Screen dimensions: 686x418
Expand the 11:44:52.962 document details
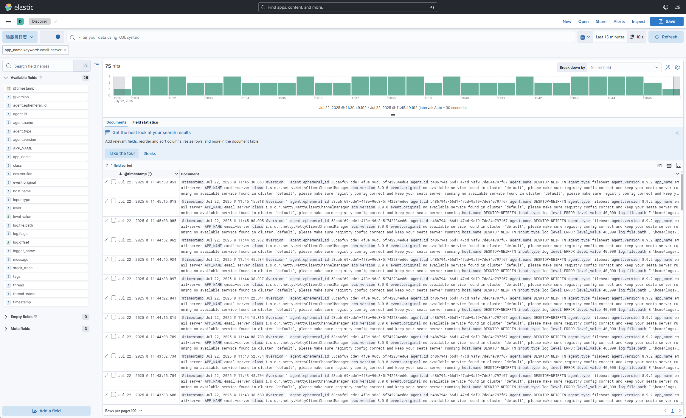click(106, 240)
